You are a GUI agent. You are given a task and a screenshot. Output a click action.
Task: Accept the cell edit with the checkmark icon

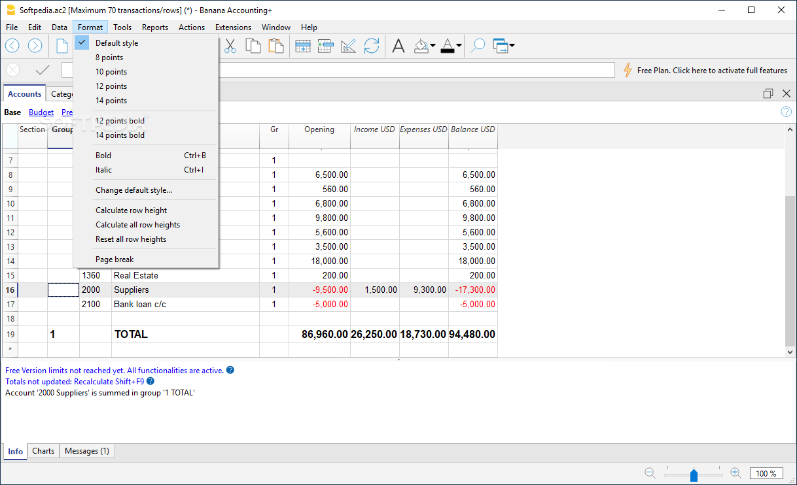(43, 70)
